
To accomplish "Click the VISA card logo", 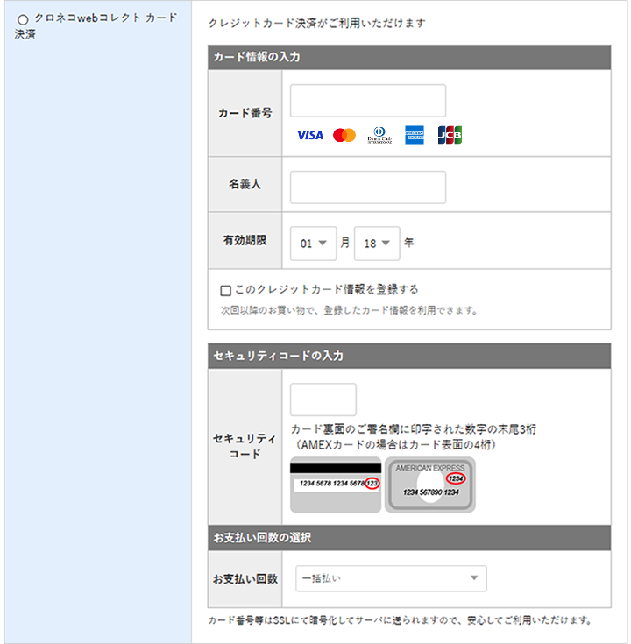I will [x=309, y=135].
